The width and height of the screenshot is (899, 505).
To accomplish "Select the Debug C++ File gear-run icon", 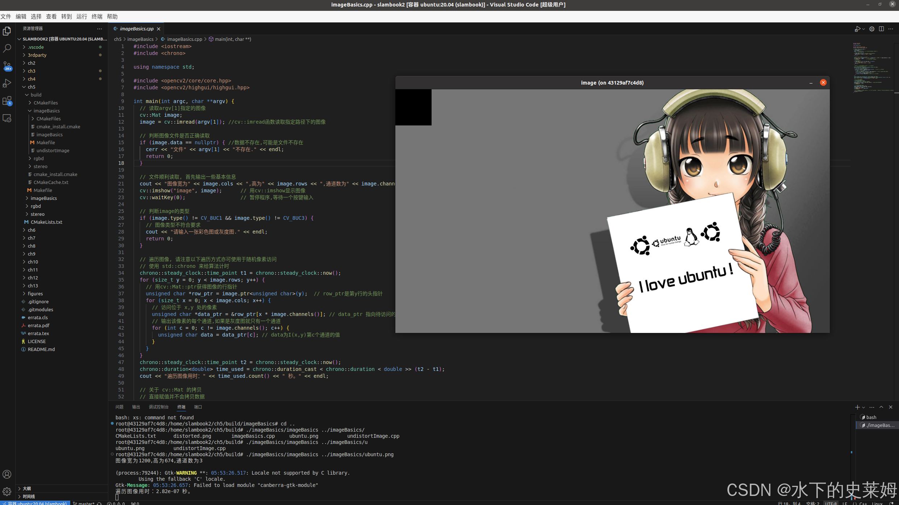I will [858, 29].
